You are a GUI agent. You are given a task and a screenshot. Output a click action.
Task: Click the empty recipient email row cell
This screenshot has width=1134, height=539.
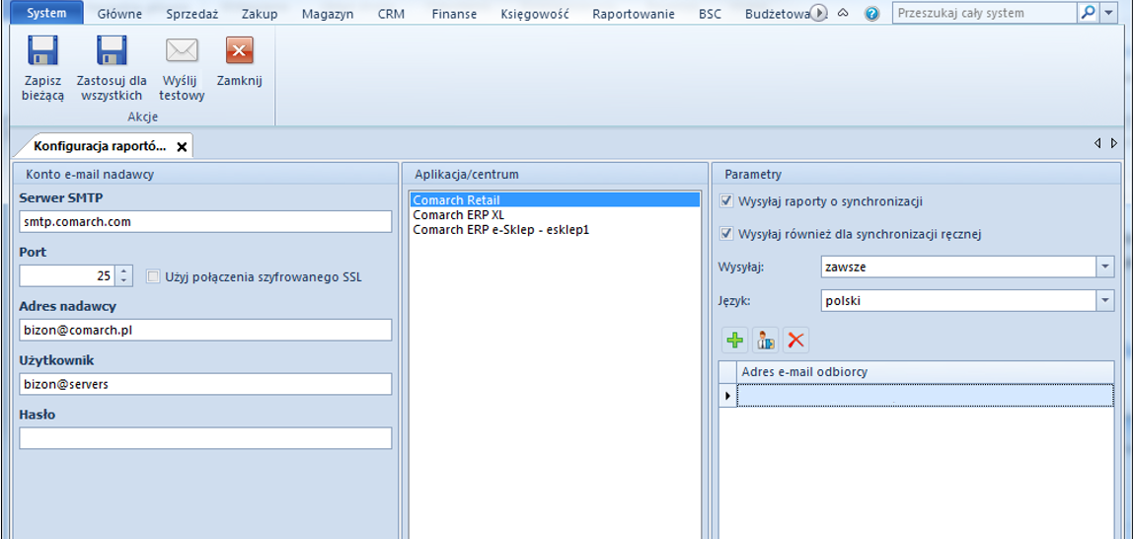point(925,395)
